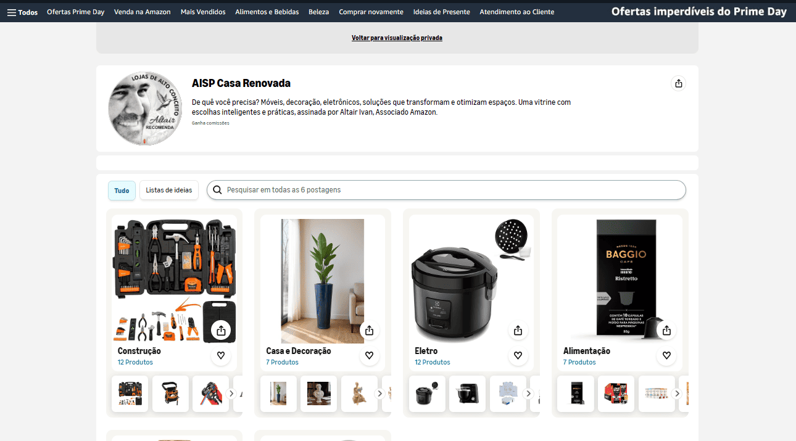The width and height of the screenshot is (796, 441).
Task: Open the Todos hamburger menu
Action: click(x=22, y=12)
